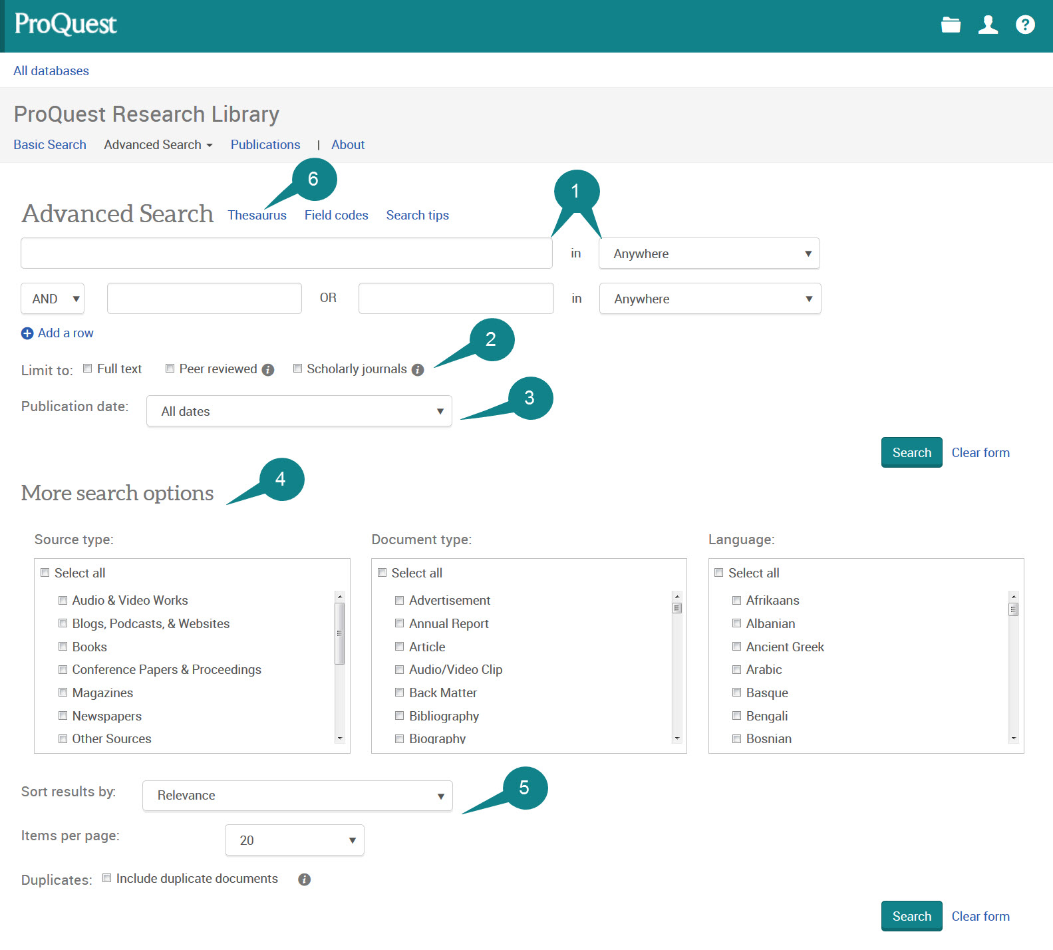
Task: Select the Newspapers source checkbox
Action: point(63,716)
